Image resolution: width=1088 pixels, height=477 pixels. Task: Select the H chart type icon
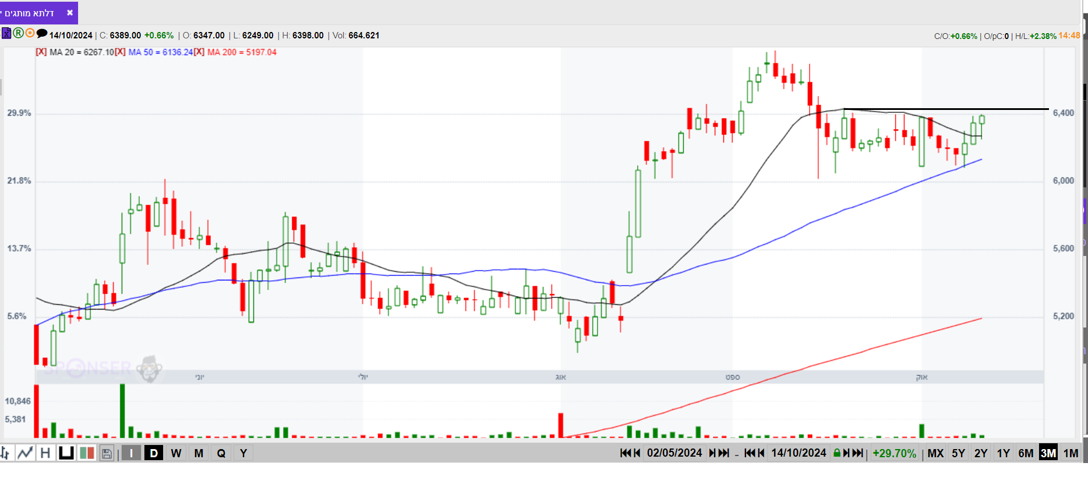pyautogui.click(x=45, y=453)
